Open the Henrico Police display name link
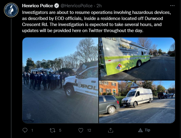 click(38, 6)
